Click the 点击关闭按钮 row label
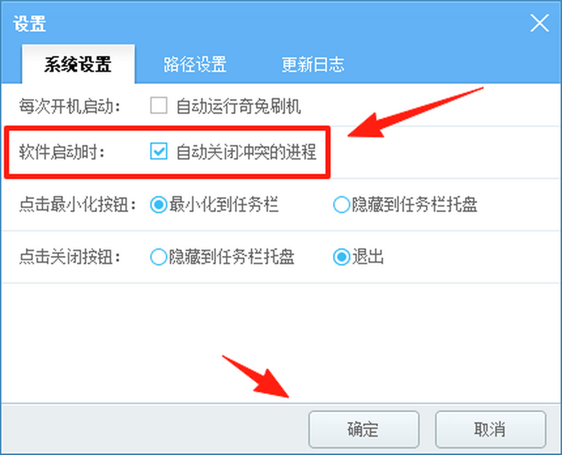Screen dimensions: 562x455 [70, 257]
